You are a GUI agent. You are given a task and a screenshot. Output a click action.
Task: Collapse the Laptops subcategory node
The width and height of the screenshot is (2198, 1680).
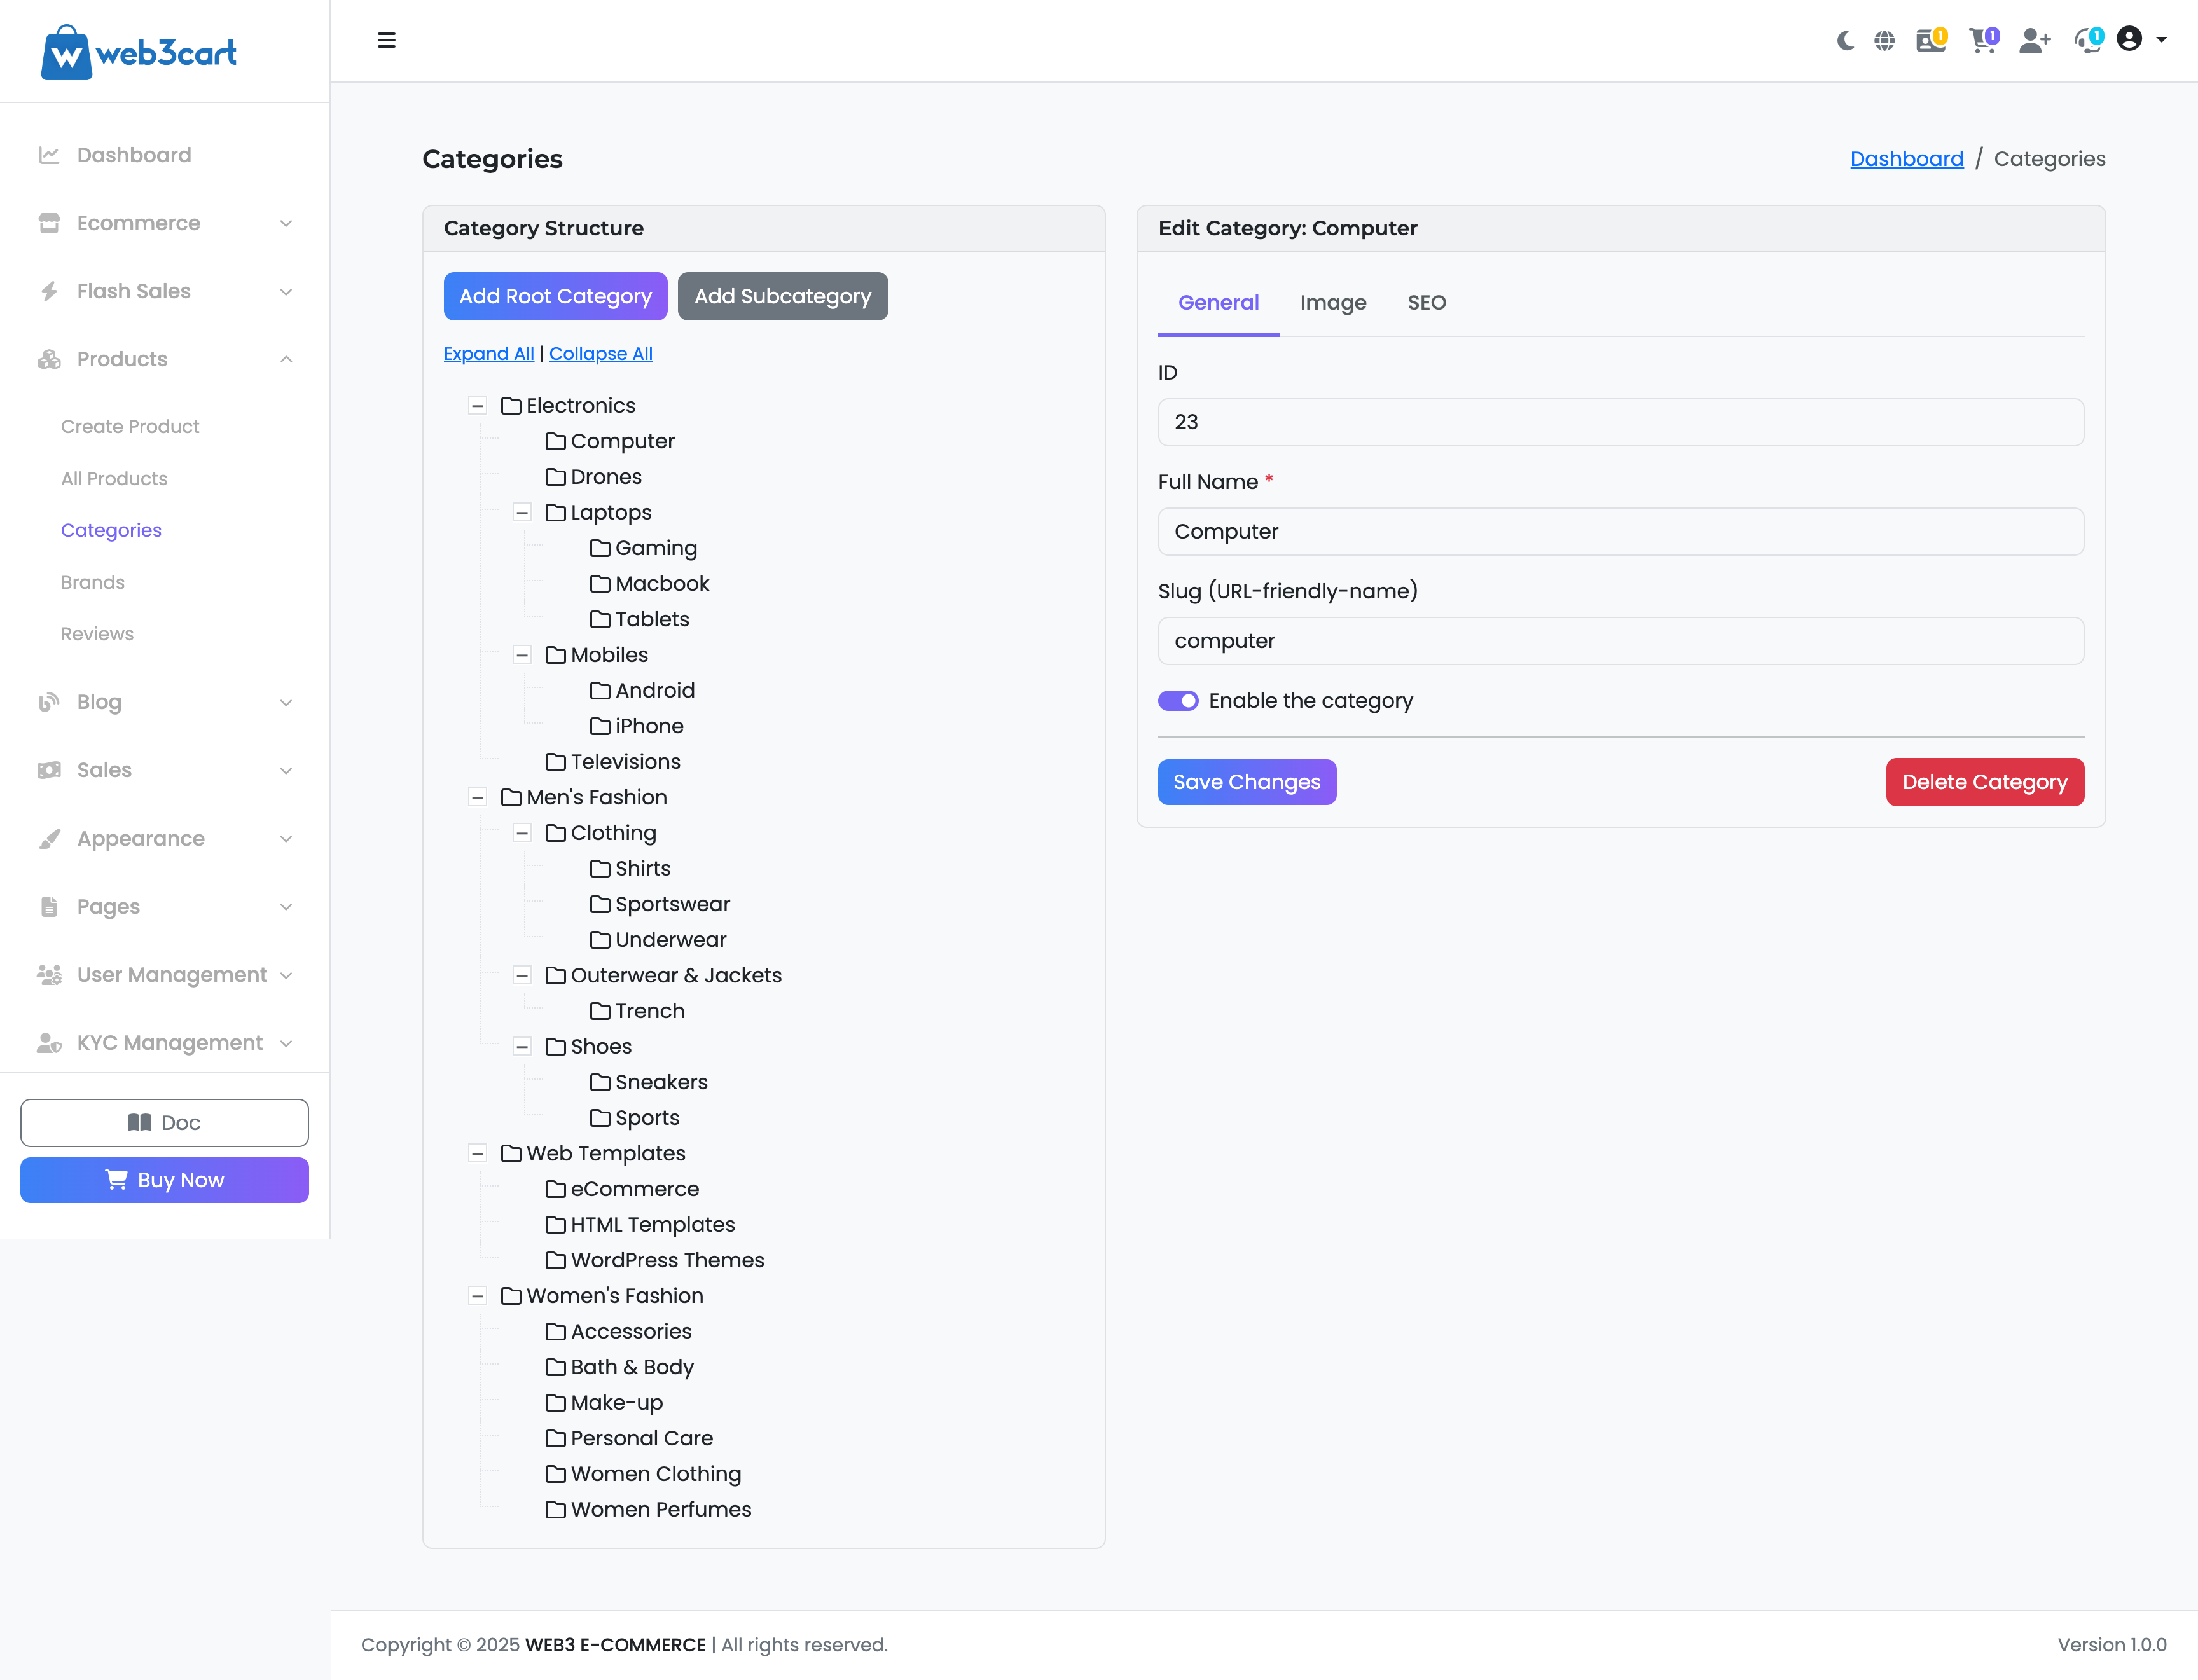tap(522, 513)
